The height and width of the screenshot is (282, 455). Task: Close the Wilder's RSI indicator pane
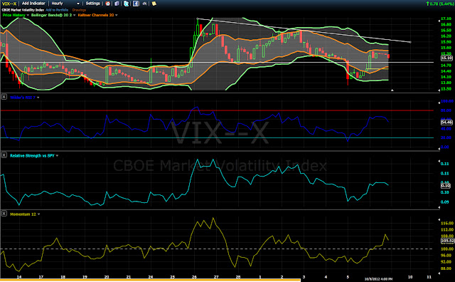click(x=4, y=97)
